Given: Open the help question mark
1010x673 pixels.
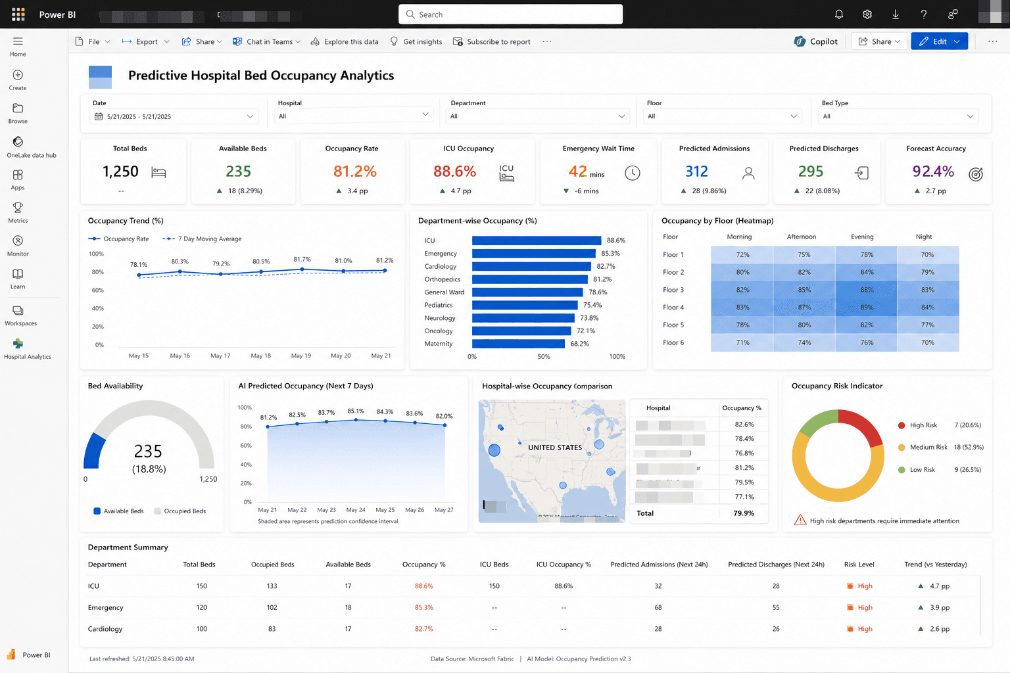Looking at the screenshot, I should [x=924, y=14].
